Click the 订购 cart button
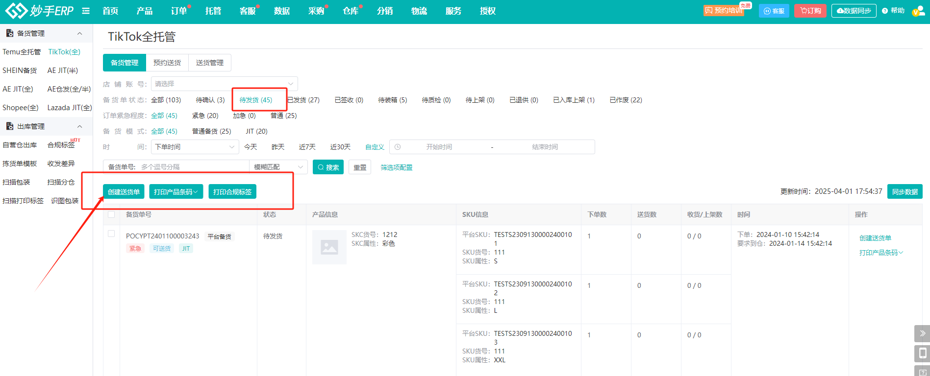930x376 pixels. 810,11
